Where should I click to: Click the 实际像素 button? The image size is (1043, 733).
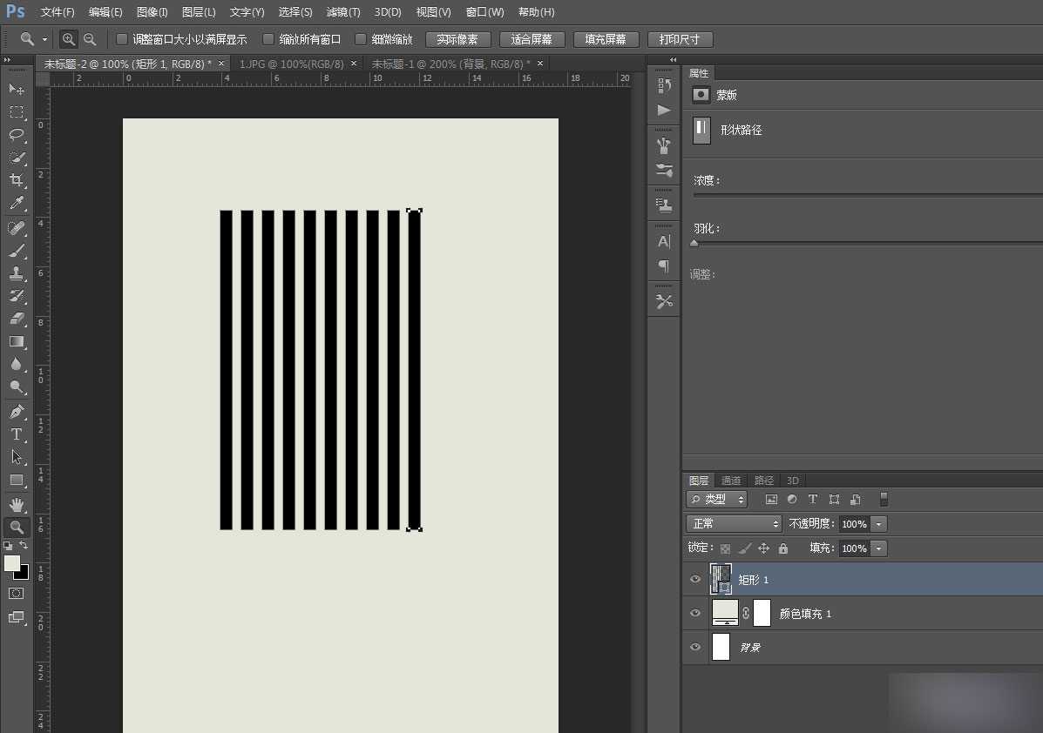(457, 40)
